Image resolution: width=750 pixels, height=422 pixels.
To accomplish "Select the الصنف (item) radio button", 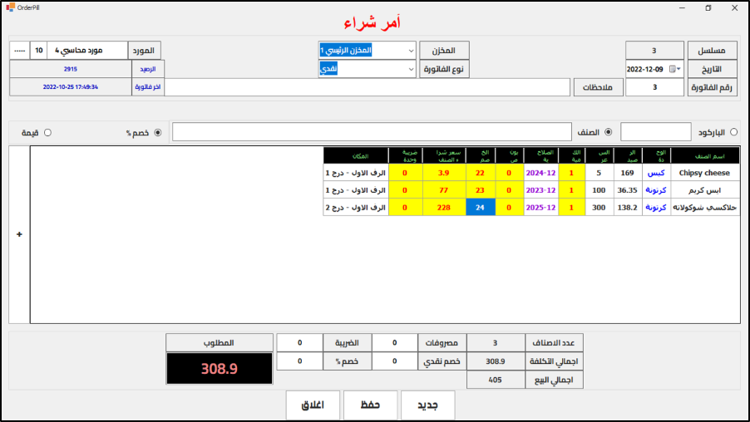I will click(x=608, y=132).
